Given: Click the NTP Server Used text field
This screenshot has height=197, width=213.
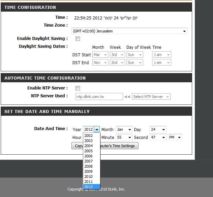Looking at the screenshot, I should 98,97.
